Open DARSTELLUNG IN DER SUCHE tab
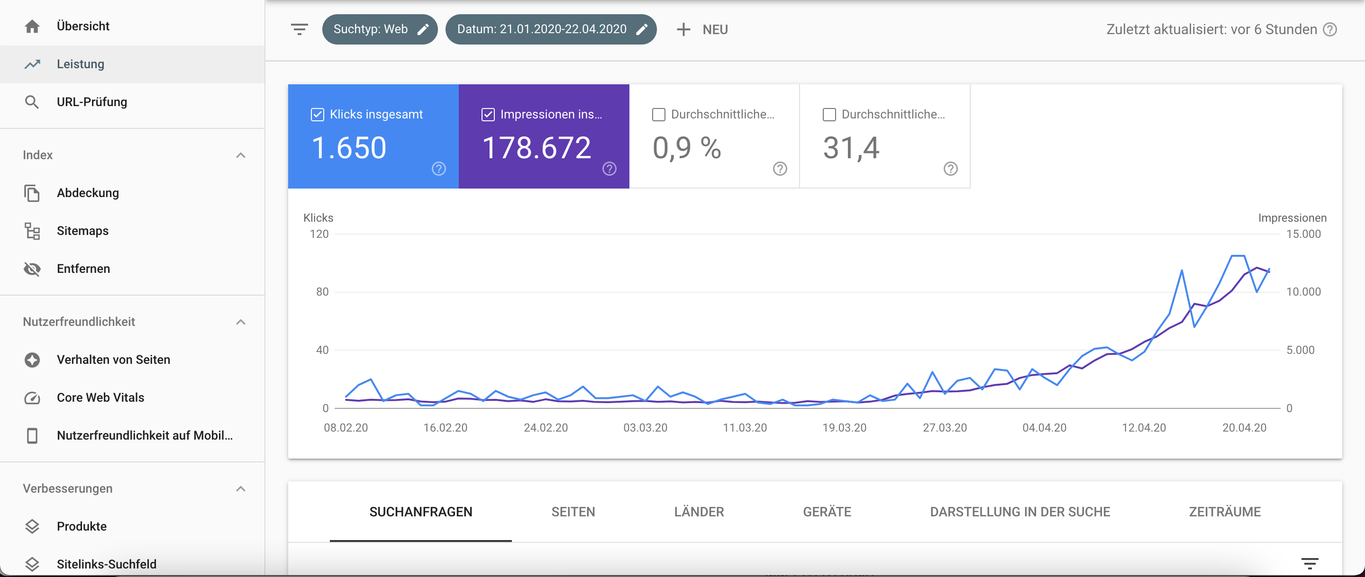The width and height of the screenshot is (1365, 577). pos(1020,512)
